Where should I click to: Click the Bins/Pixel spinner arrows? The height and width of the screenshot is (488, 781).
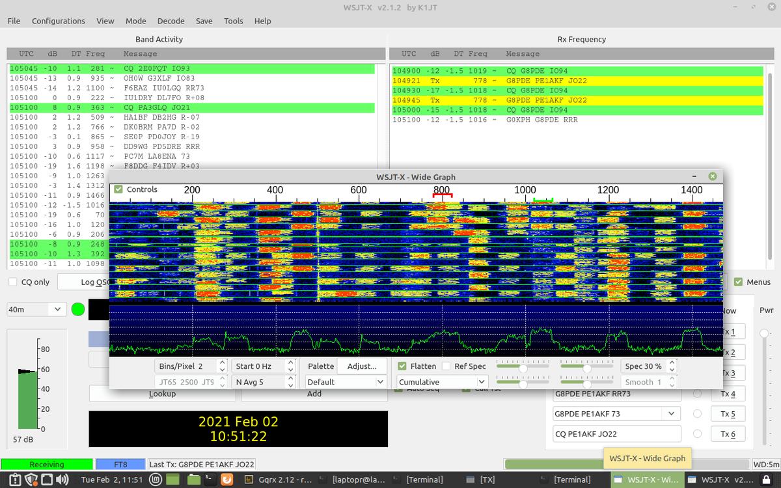coord(222,366)
